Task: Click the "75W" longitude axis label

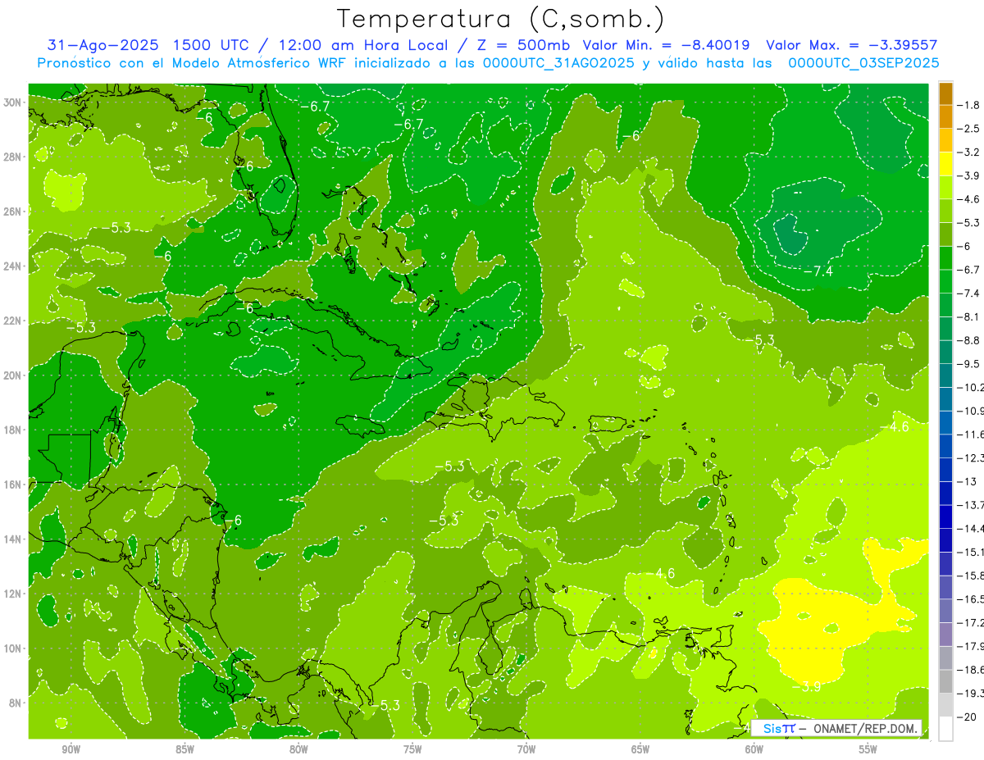Action: [x=412, y=750]
